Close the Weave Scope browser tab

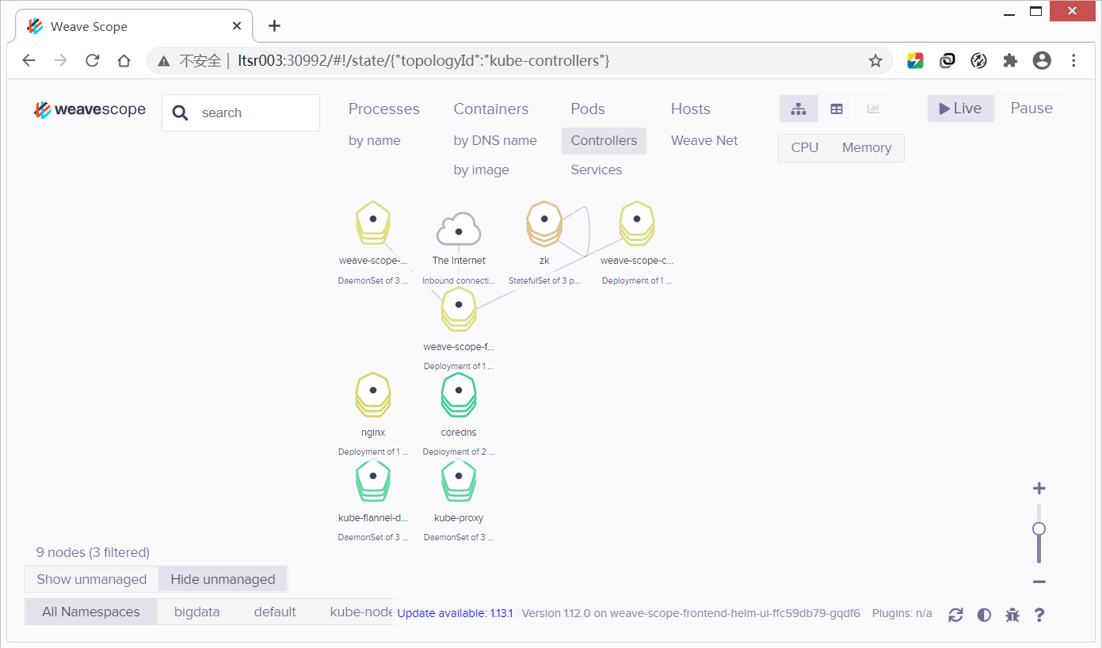click(237, 26)
